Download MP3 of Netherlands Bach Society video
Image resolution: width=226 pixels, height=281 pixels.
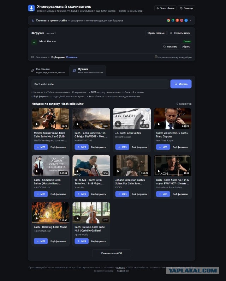coord(163,194)
